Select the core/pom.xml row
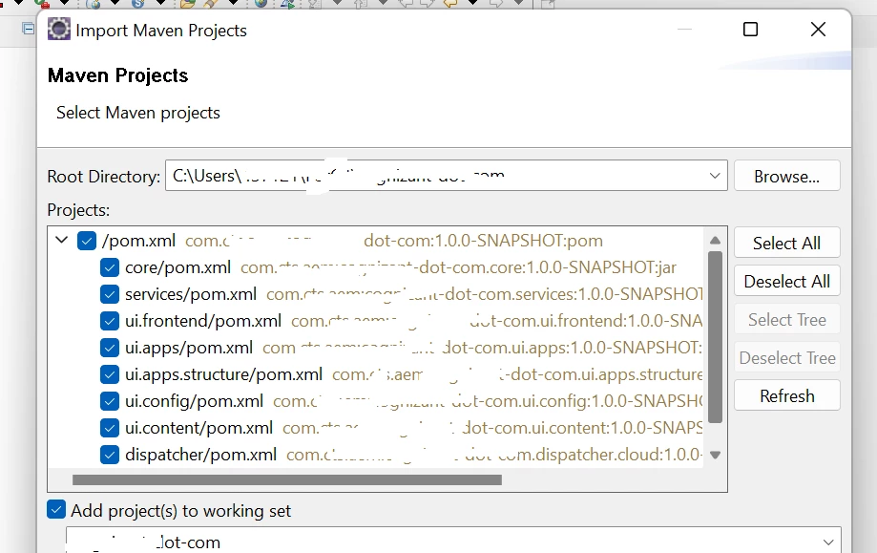The image size is (877, 553). [401, 267]
